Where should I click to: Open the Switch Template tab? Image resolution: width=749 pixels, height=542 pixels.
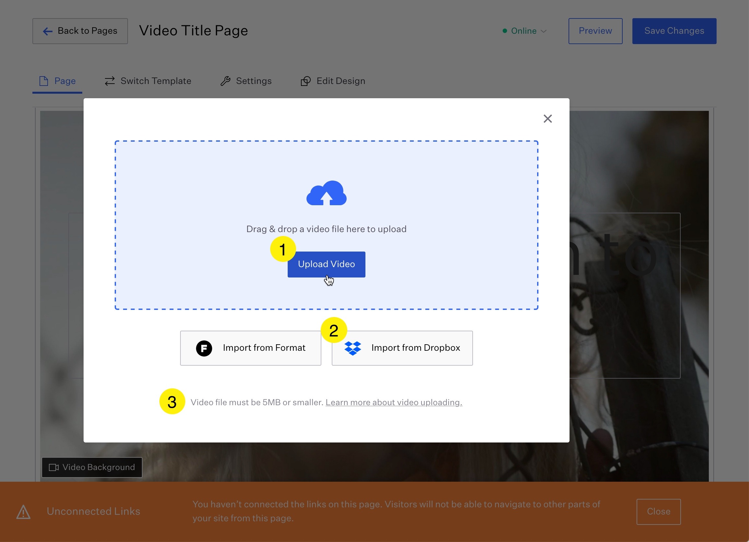(148, 81)
